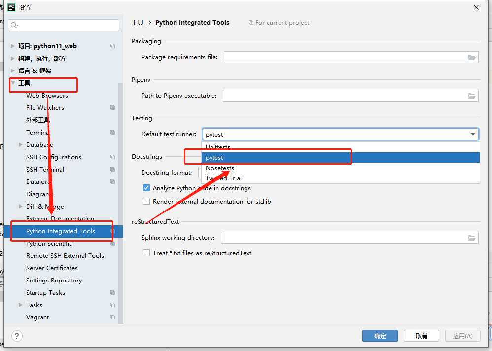This screenshot has width=492, height=351.
Task: Toggle Analyze Python code in docstrings
Action: 146,188
